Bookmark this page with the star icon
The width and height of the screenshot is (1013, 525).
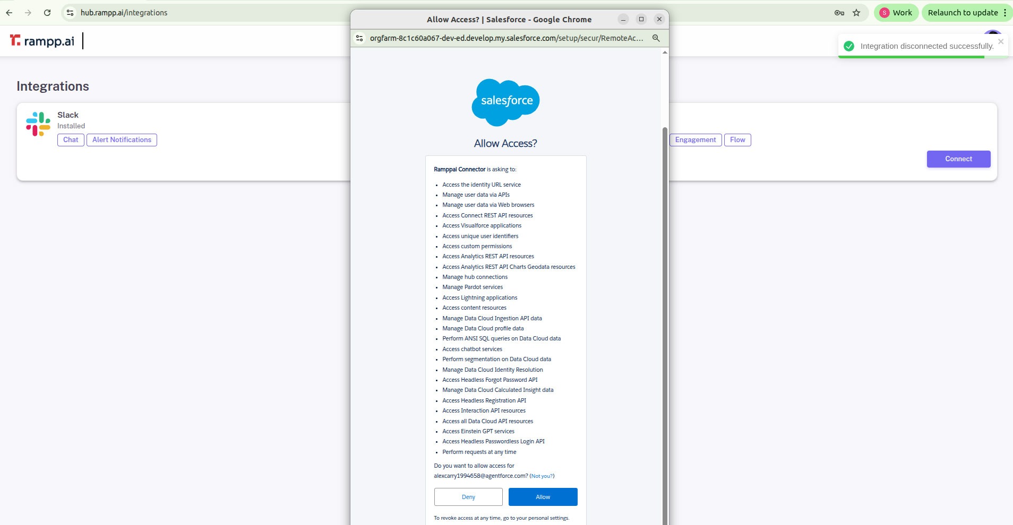[x=856, y=13]
